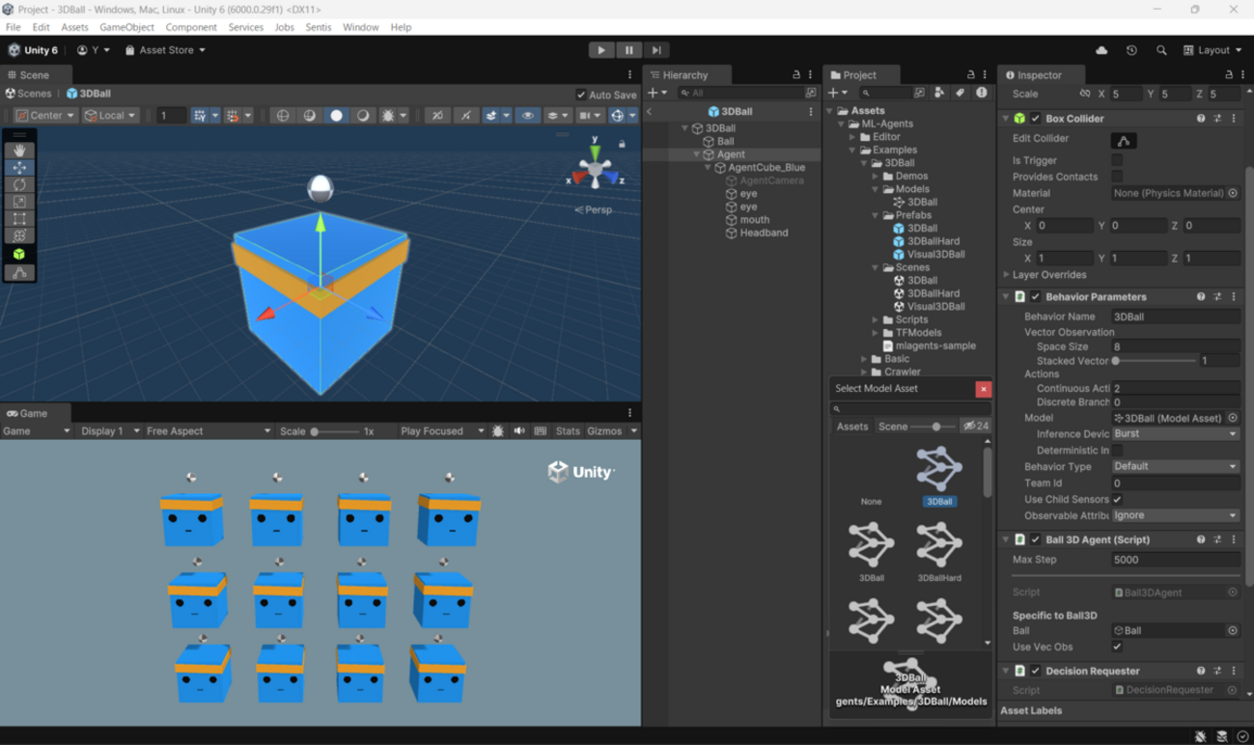Toggle the Auto Save checkbox

click(x=580, y=95)
